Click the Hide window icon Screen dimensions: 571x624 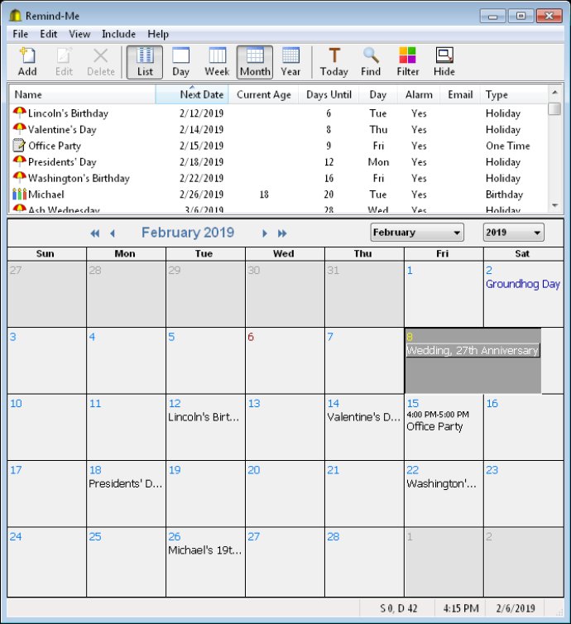click(444, 62)
